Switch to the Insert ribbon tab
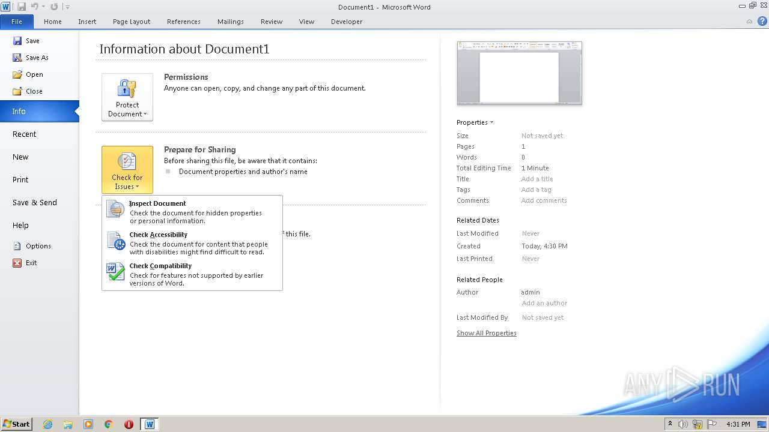This screenshot has height=432, width=769. coord(87,22)
